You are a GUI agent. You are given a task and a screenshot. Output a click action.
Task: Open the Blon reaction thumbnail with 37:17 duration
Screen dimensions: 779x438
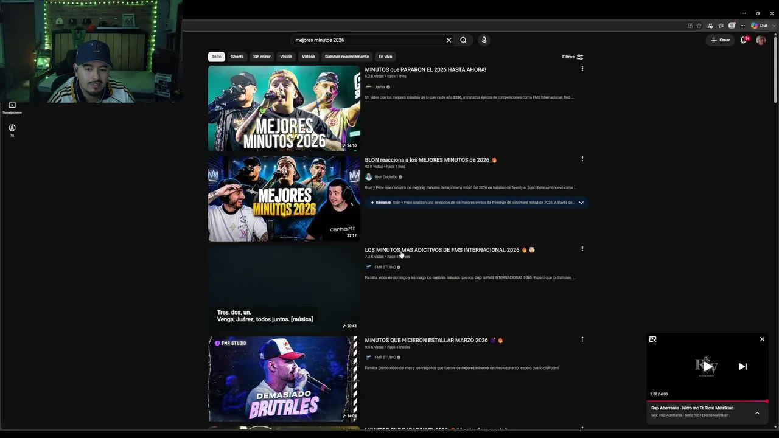point(284,198)
